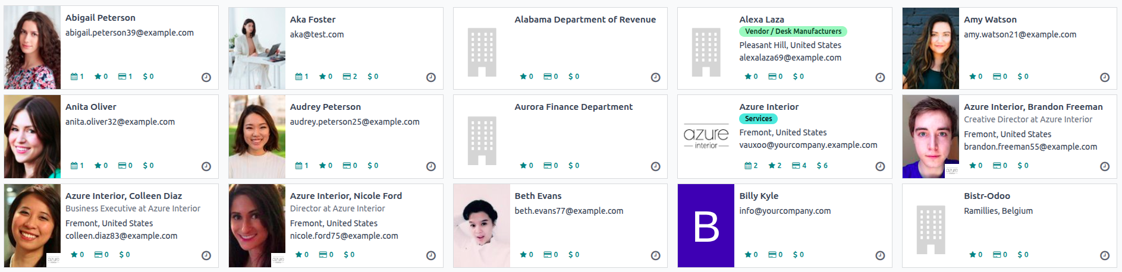The image size is (1122, 272).
Task: Click Colleen Diaz's Business Executive job title
Action: 133,208
